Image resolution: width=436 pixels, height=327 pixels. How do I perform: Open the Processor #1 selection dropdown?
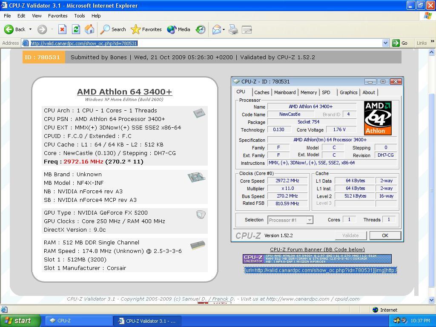tap(290, 220)
